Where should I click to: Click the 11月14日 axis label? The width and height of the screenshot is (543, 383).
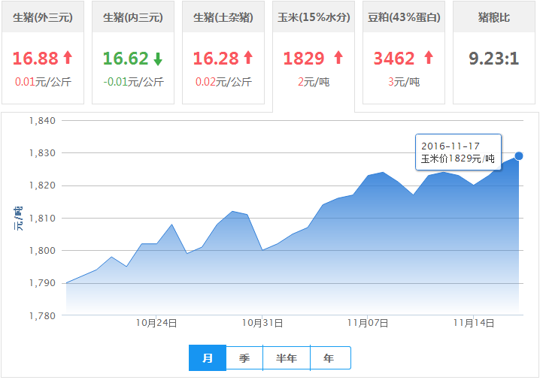(474, 323)
